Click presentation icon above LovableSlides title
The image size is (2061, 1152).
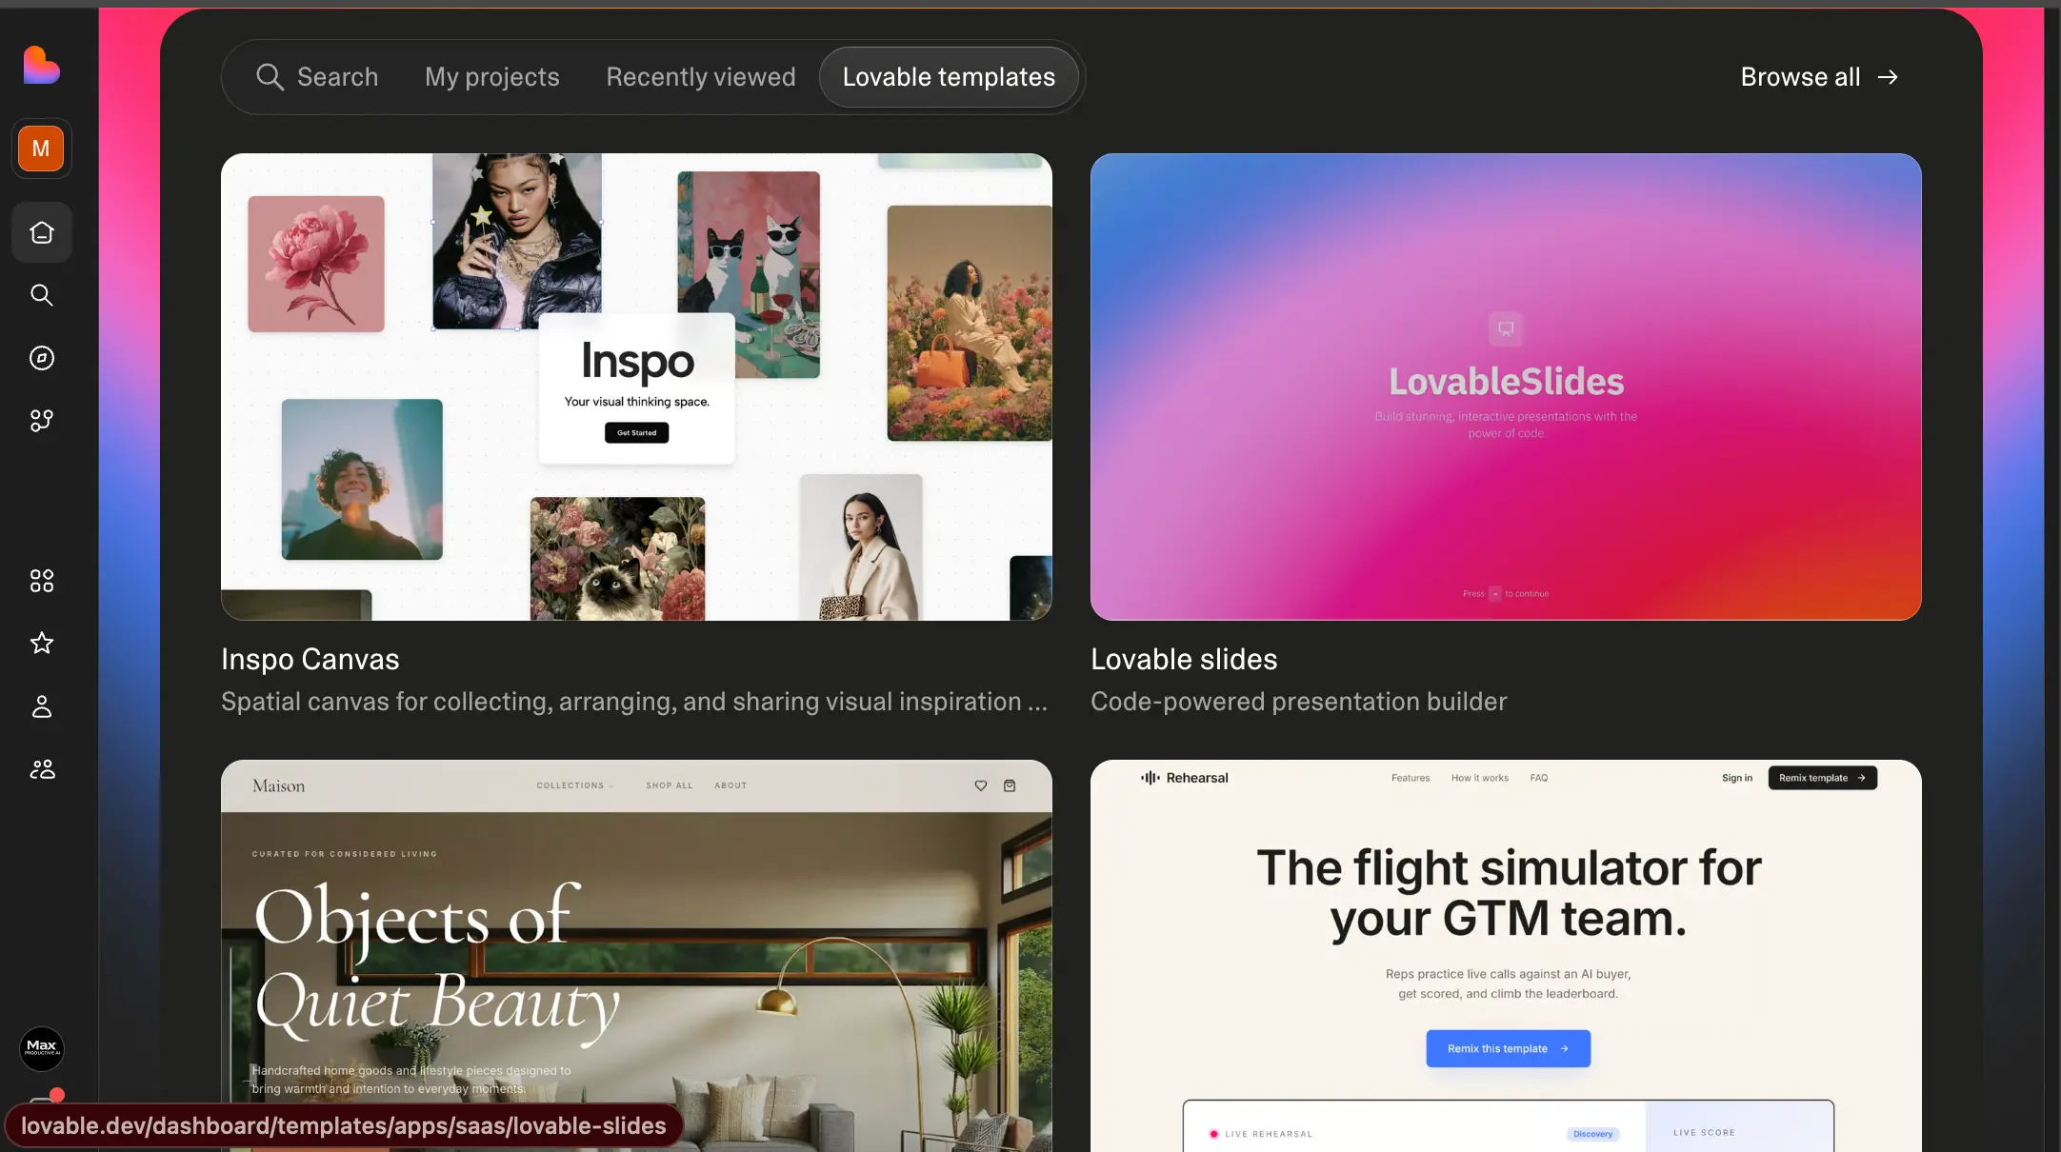coord(1506,329)
